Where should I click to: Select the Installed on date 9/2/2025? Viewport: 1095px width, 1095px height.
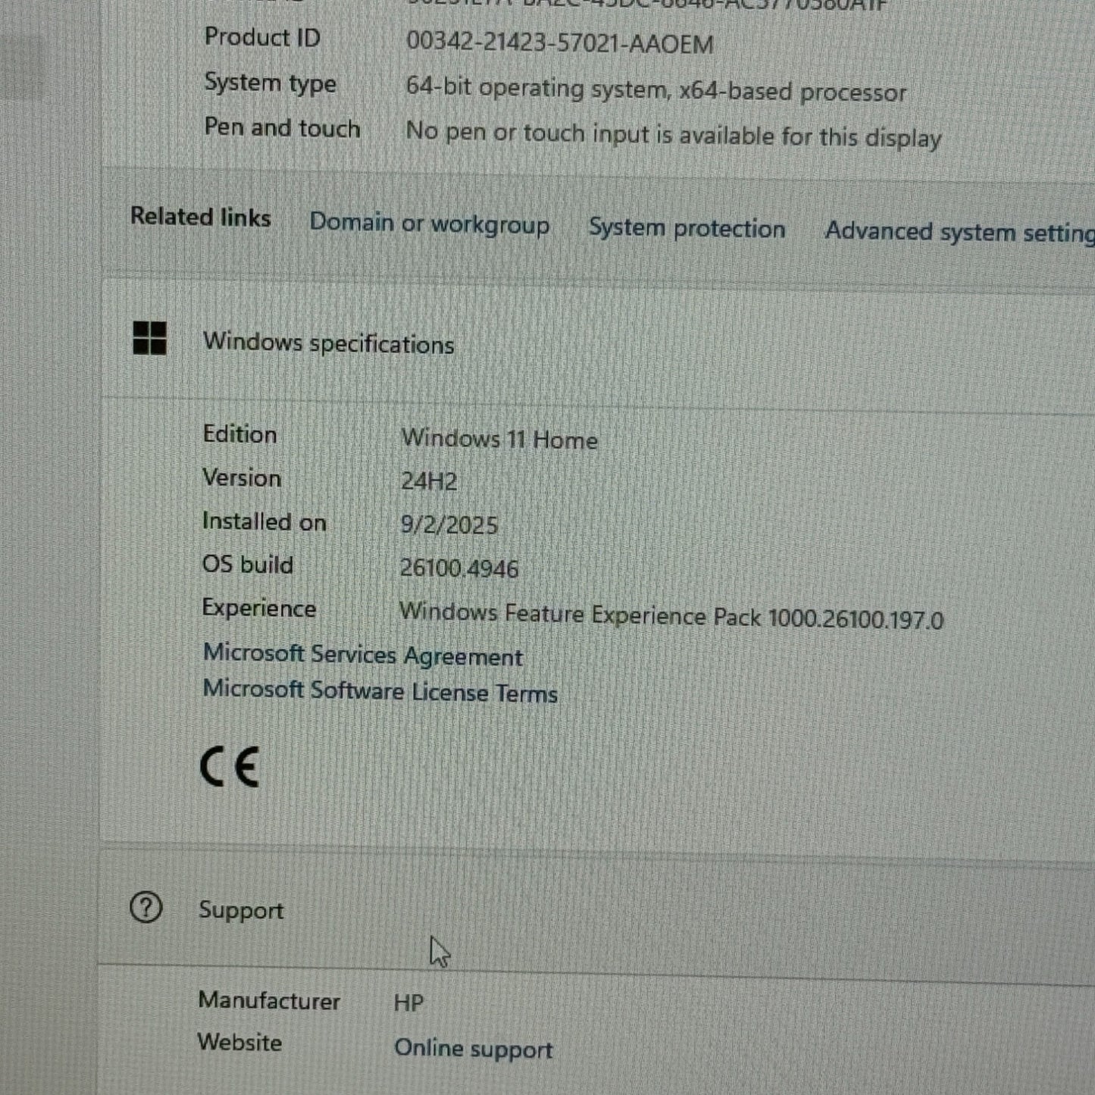(449, 524)
